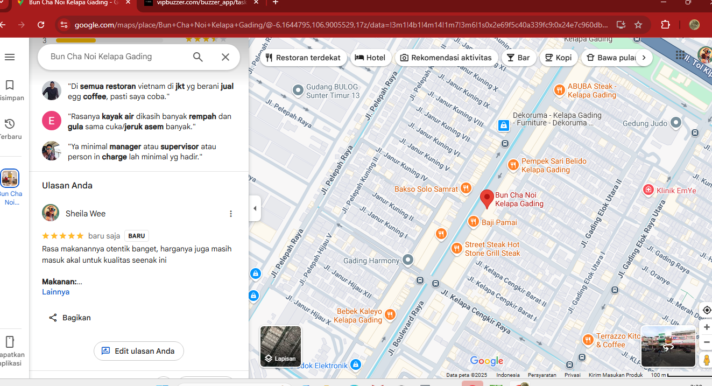Bookmark this page with the star
The width and height of the screenshot is (712, 386).
coord(638,25)
